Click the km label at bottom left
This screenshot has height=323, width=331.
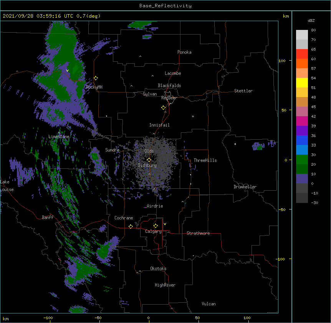[6, 318]
